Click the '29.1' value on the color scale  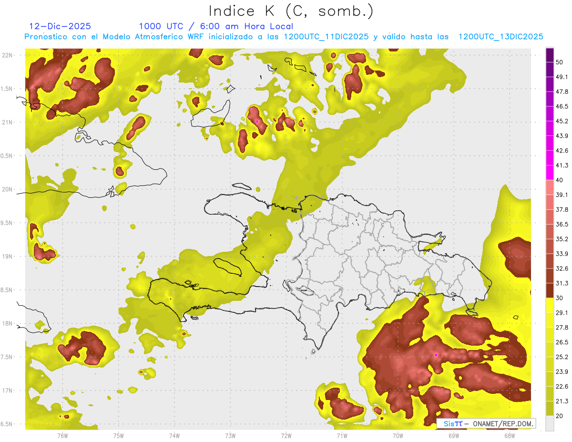click(562, 313)
